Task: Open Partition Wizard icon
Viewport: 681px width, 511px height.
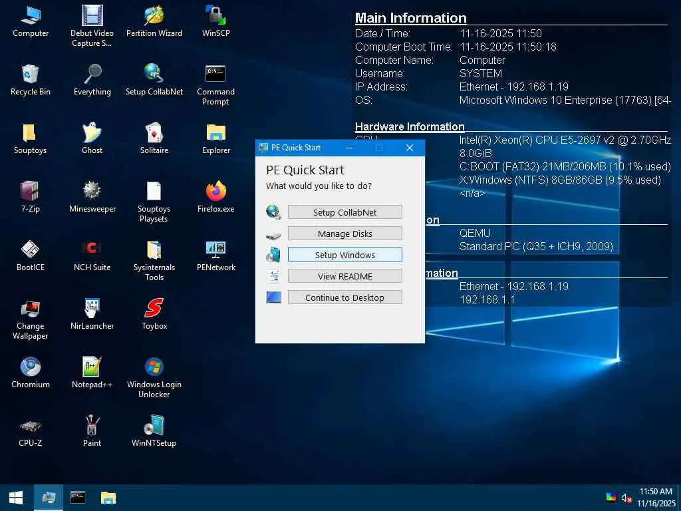Action: [154, 22]
